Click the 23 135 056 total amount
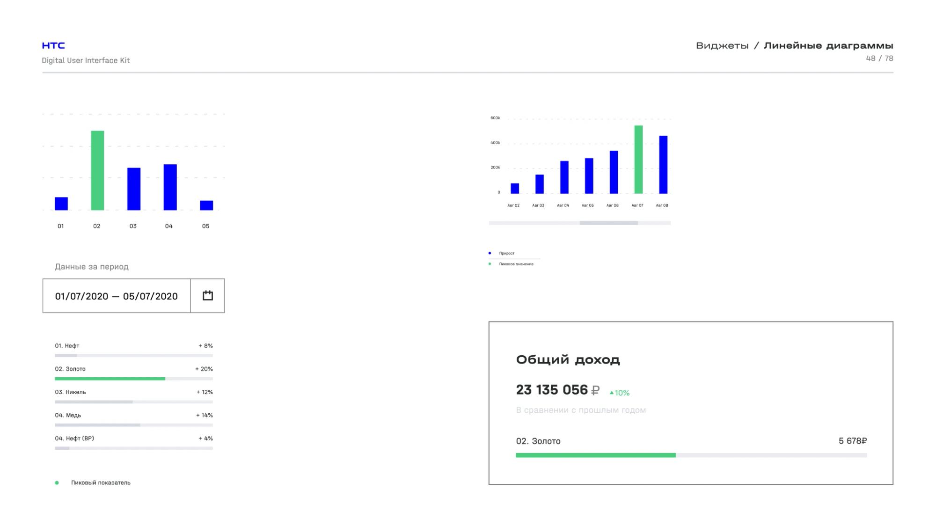 coord(552,390)
